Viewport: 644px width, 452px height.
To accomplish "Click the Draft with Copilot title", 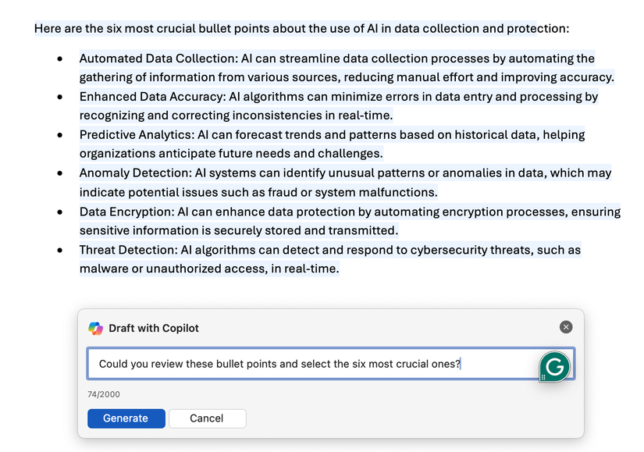I will pos(153,328).
